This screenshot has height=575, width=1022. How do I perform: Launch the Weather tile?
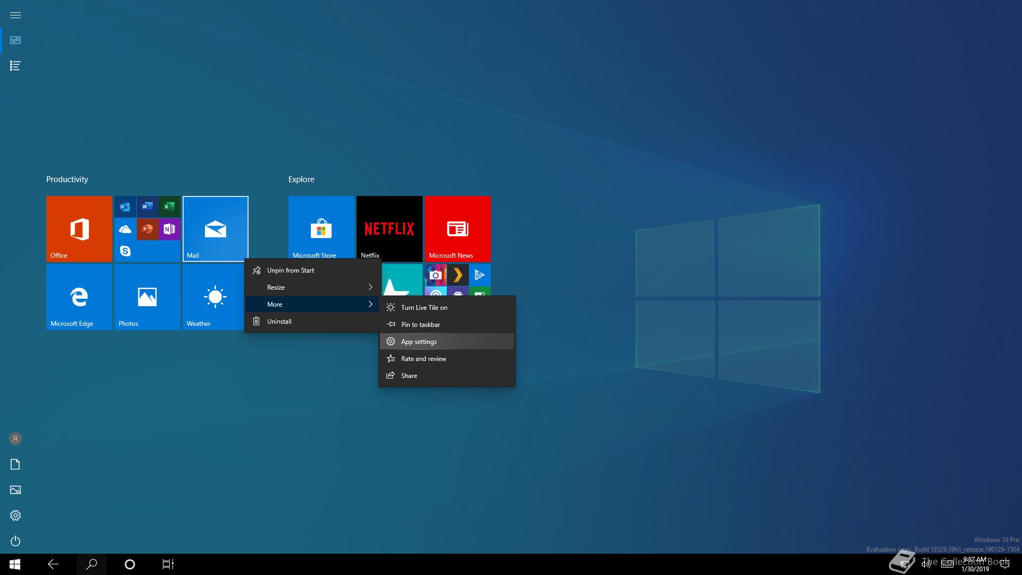tap(213, 297)
